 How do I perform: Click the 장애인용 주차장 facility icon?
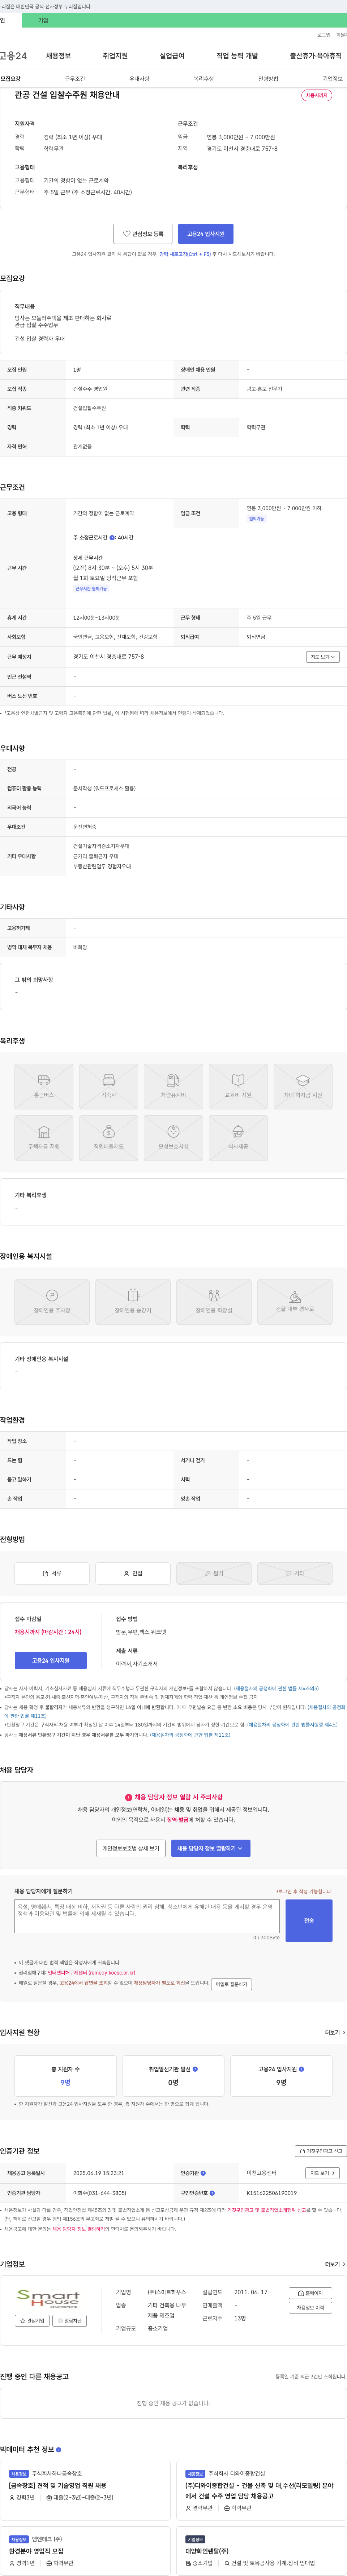click(52, 1302)
